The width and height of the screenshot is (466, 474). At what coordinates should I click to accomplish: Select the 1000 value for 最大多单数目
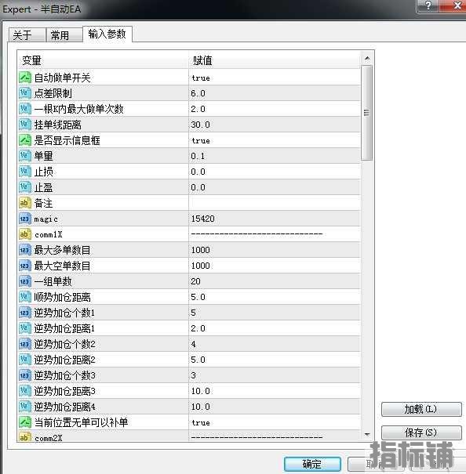(x=201, y=250)
